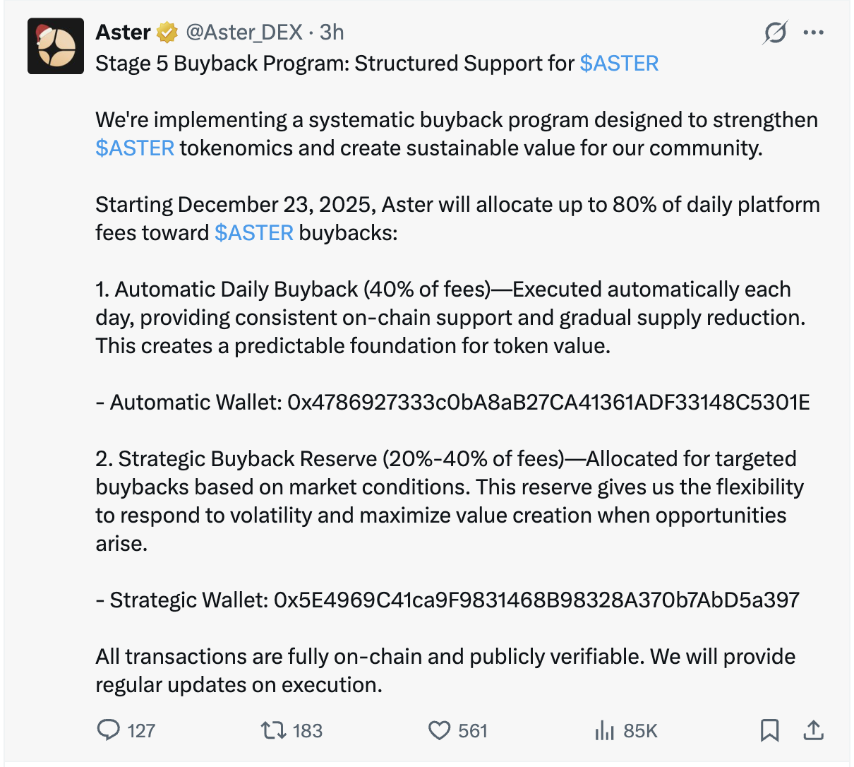Click the 85K views count
Screen dimensions: 854x767
click(640, 730)
